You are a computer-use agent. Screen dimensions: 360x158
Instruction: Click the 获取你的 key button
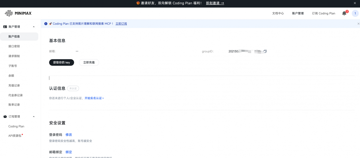[61, 62]
